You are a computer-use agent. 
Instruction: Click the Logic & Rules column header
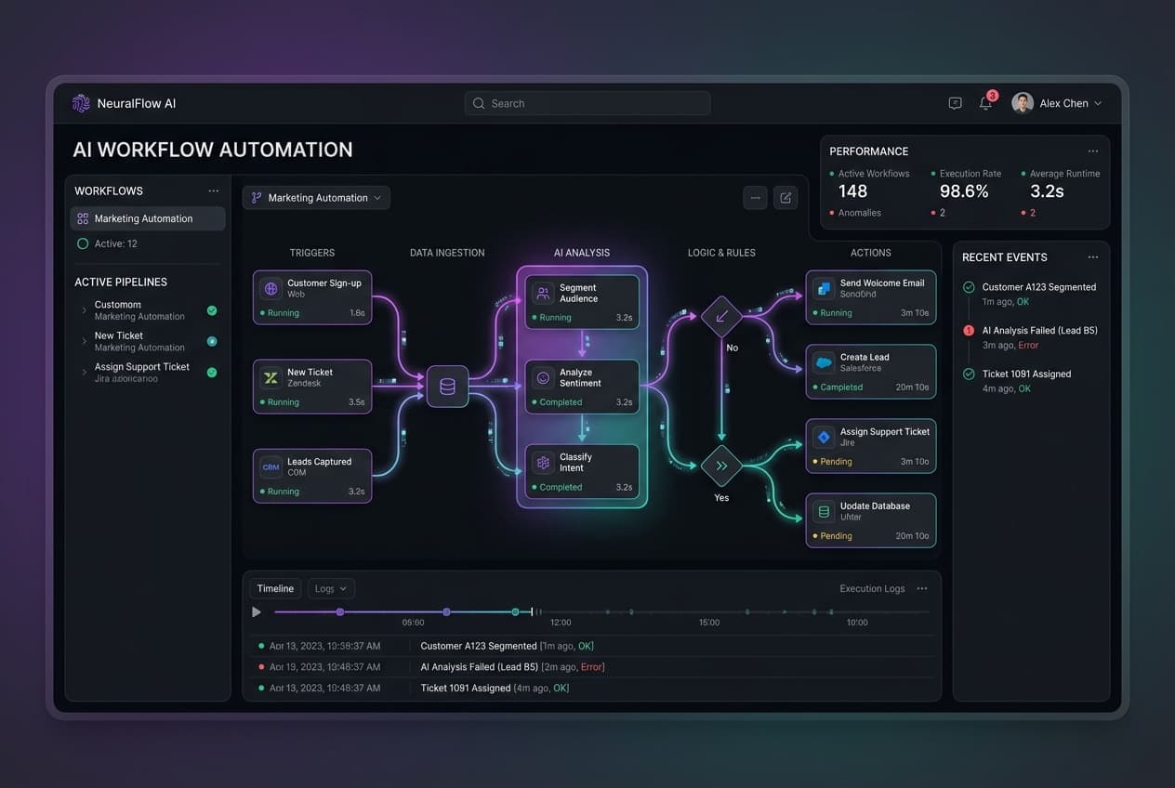(721, 253)
